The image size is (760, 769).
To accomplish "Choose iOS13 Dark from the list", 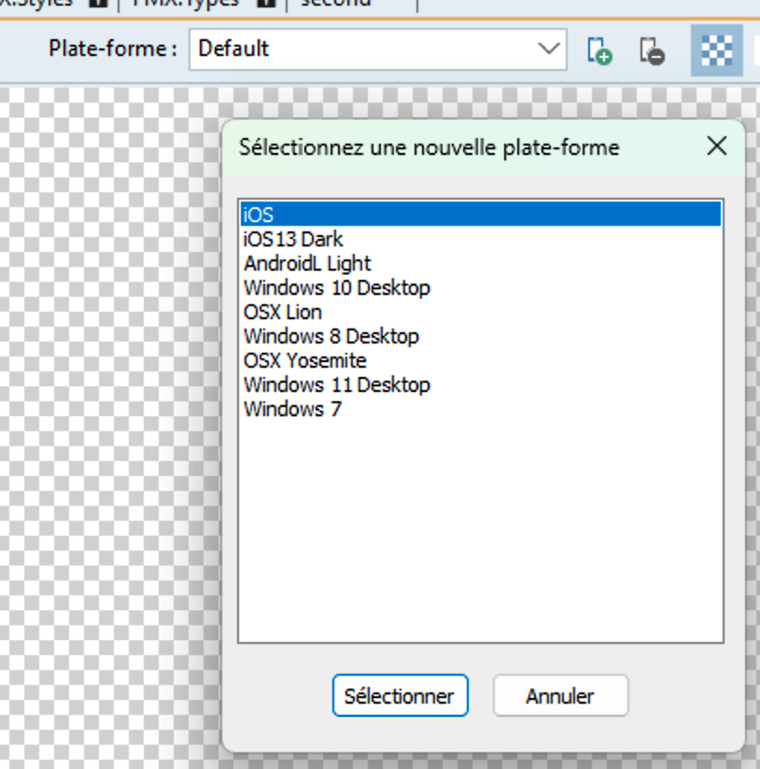I will point(293,239).
